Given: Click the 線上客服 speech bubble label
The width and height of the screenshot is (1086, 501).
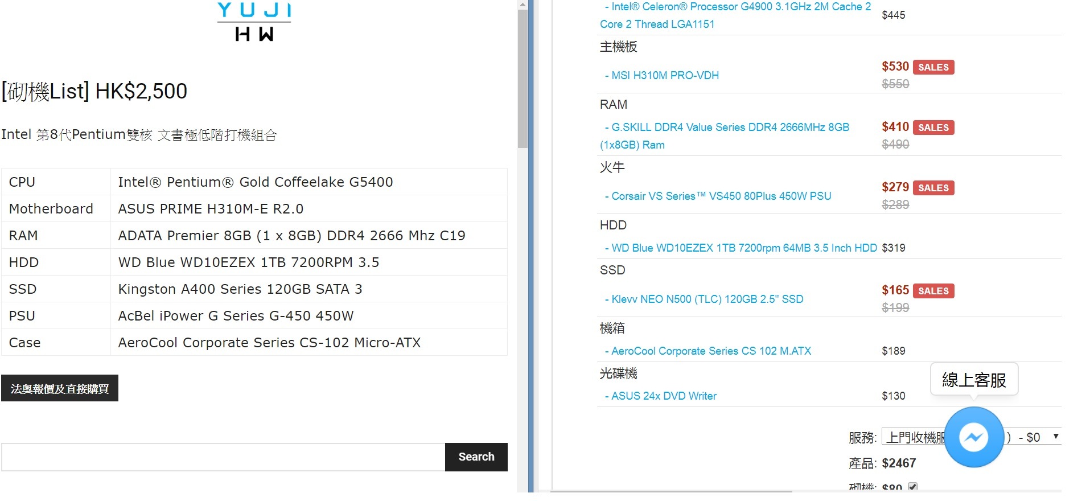Looking at the screenshot, I should coord(974,379).
